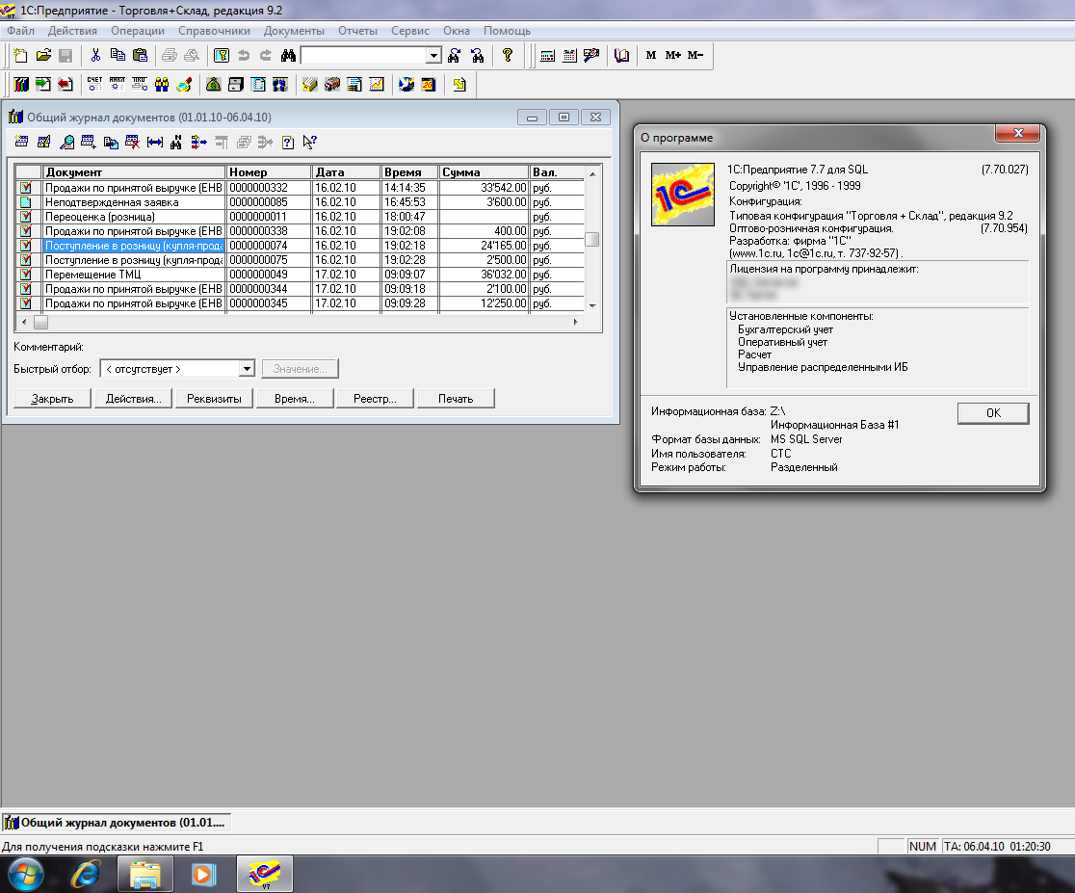
Task: Click the colored books journal icon in second toolbar
Action: click(x=21, y=85)
